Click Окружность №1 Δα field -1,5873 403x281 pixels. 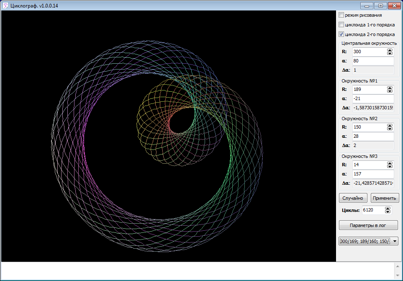pyautogui.click(x=373, y=108)
